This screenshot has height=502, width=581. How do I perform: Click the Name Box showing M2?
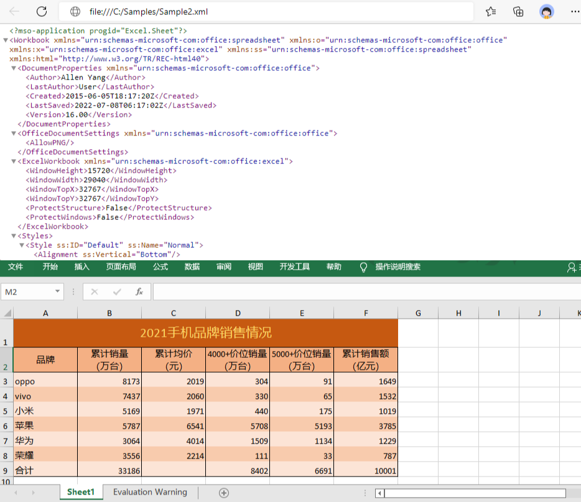point(32,292)
